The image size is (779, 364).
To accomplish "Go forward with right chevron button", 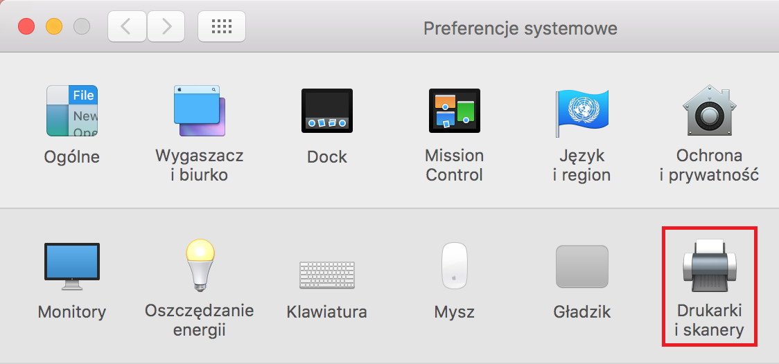I will [x=166, y=26].
